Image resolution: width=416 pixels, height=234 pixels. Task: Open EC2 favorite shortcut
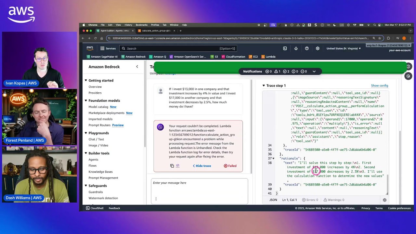[253, 57]
